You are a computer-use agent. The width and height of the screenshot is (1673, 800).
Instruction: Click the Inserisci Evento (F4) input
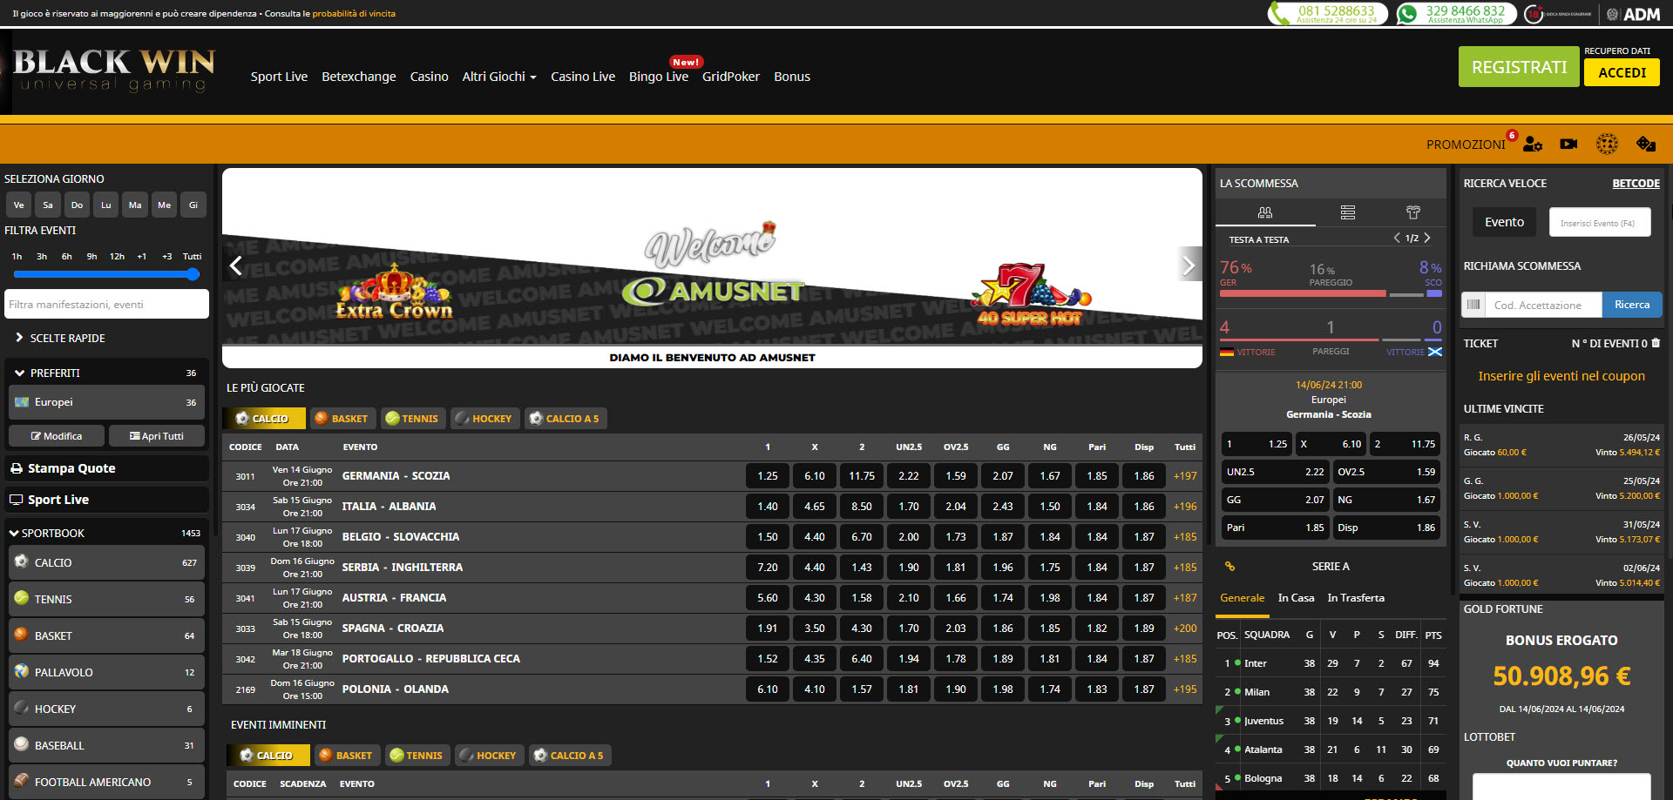click(x=1600, y=223)
